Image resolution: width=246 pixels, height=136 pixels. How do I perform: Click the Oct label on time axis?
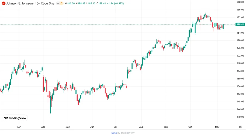[190, 127]
